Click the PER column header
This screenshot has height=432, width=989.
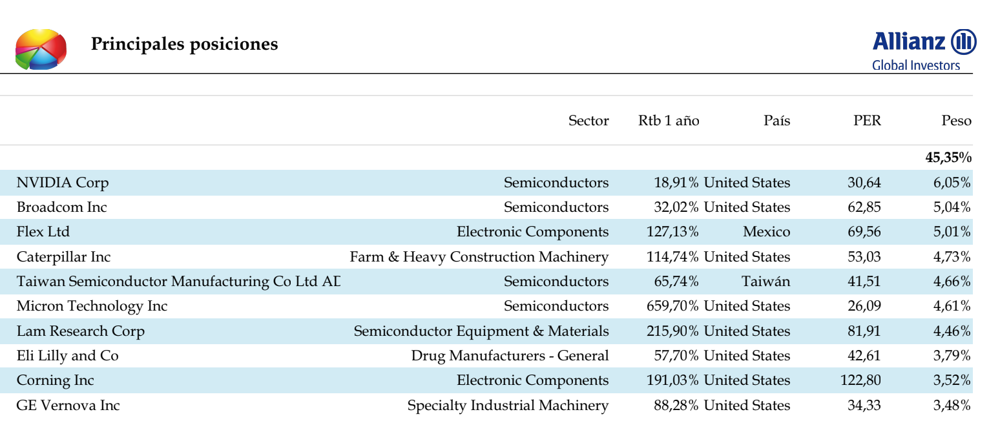tap(867, 121)
